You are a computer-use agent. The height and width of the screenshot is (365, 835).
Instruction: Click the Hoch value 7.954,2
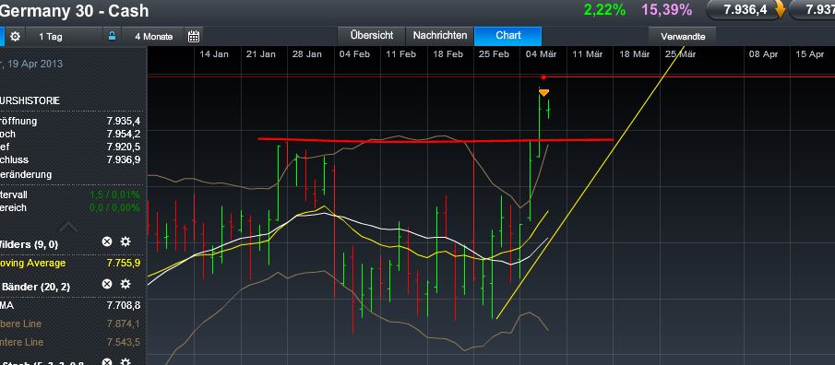(124, 134)
